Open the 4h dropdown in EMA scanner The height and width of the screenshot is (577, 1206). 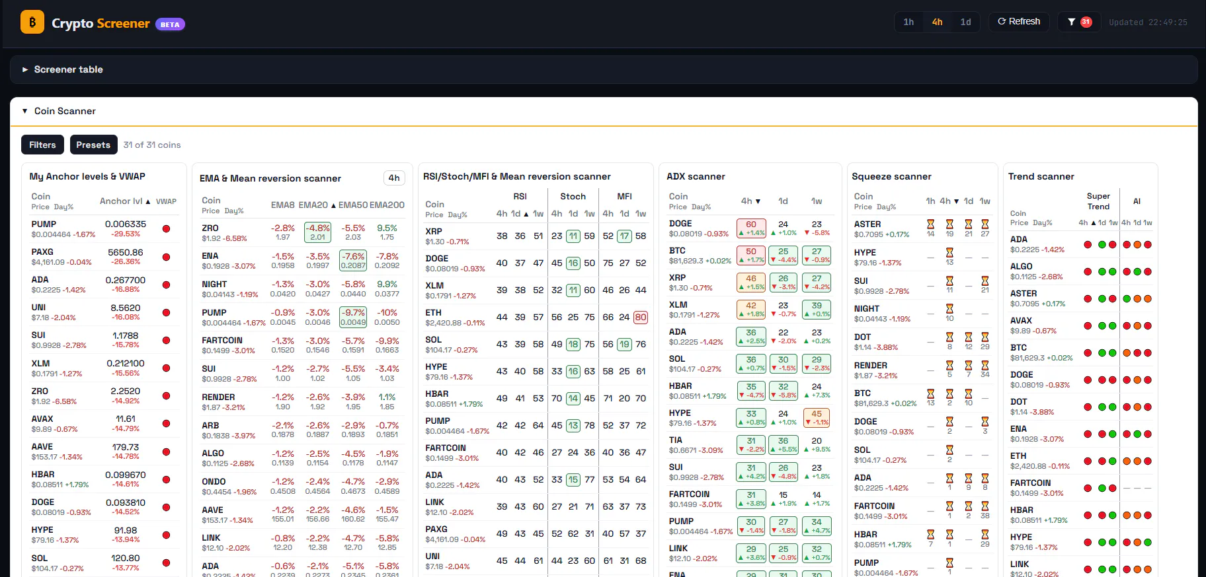click(x=394, y=178)
